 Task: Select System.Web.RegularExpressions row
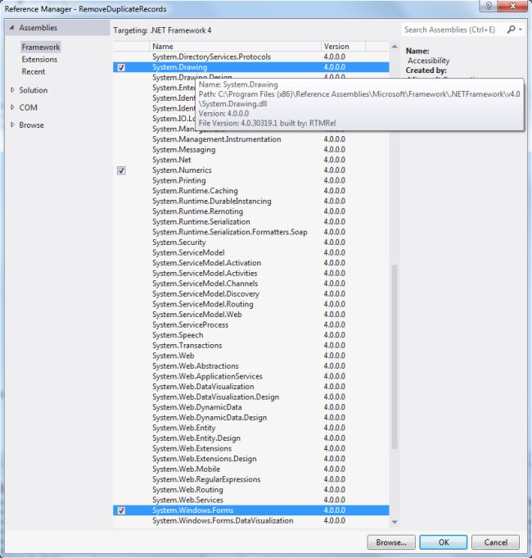click(251, 480)
